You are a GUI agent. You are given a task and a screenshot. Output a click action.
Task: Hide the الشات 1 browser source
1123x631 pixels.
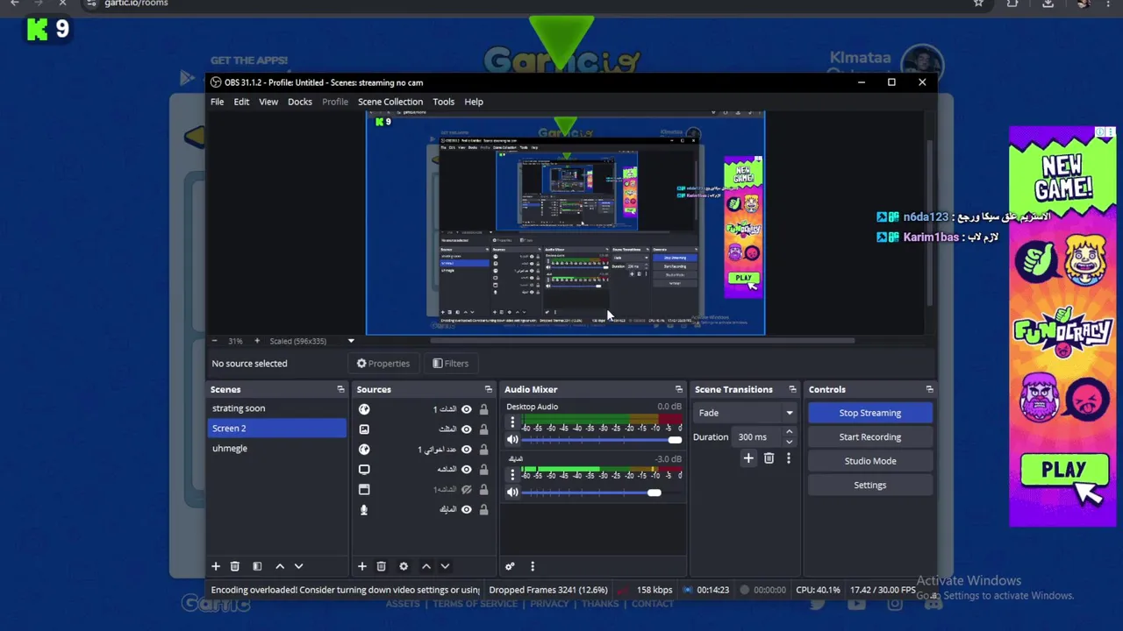click(x=467, y=409)
